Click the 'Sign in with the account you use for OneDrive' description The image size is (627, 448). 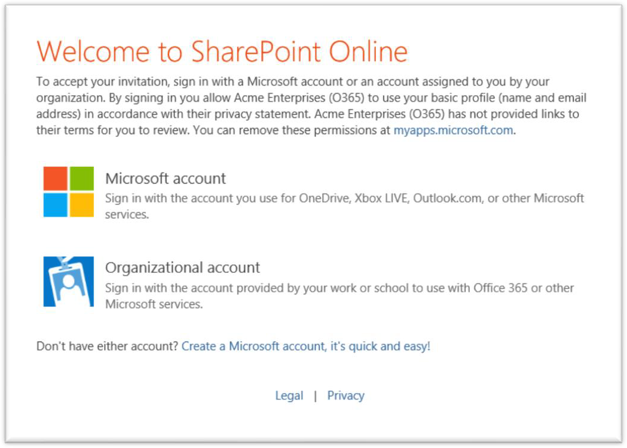point(345,206)
